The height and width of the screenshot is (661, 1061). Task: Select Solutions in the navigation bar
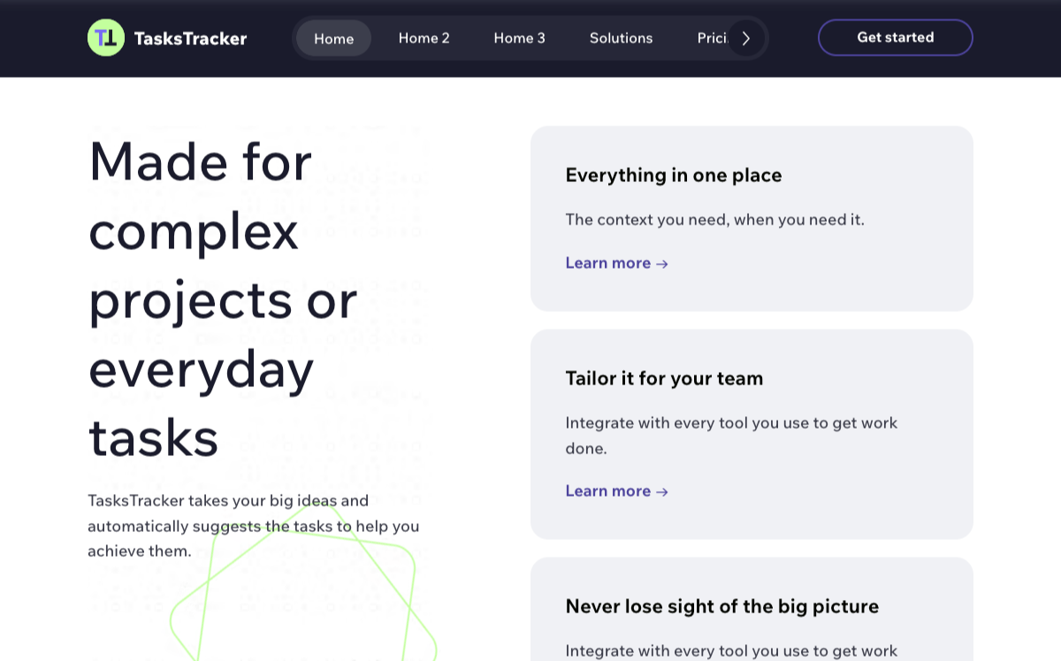[621, 38]
